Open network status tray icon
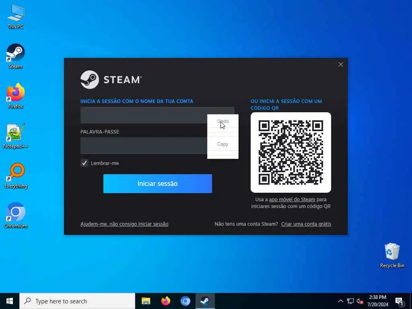Screen dimensions: 412x309 click(350, 301)
